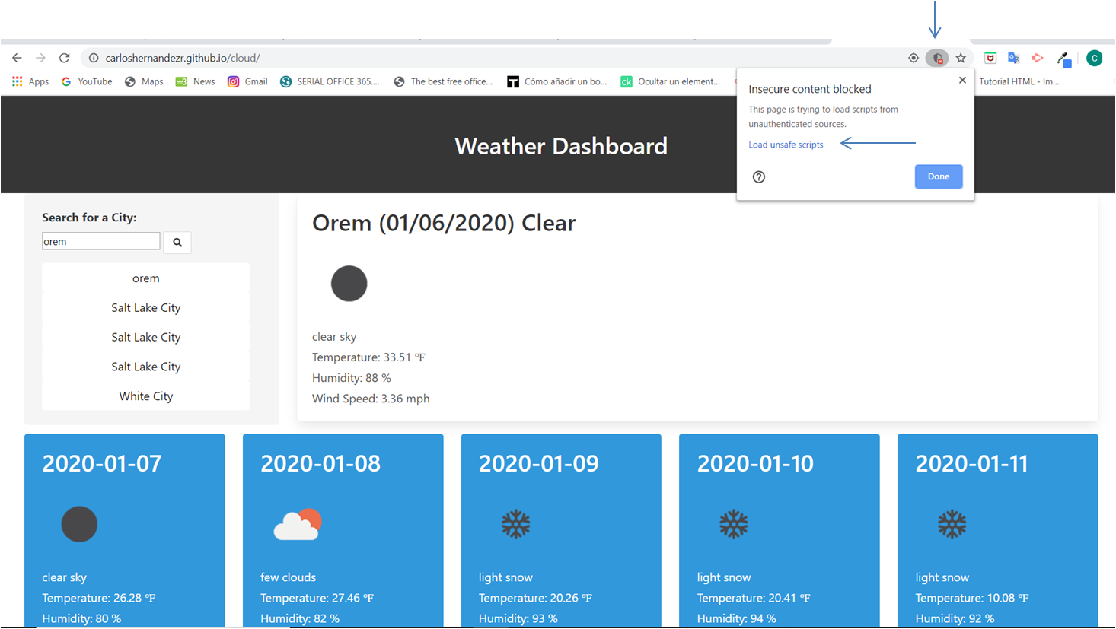Go back with the browser back arrow

(17, 58)
